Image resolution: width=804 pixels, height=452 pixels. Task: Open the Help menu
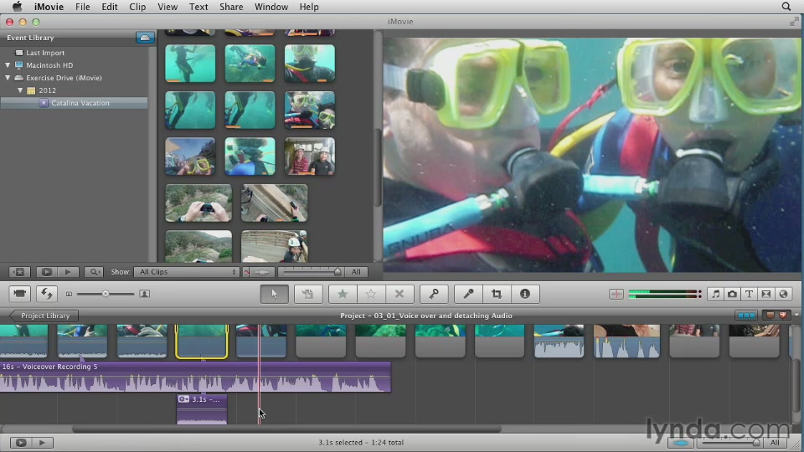point(309,7)
